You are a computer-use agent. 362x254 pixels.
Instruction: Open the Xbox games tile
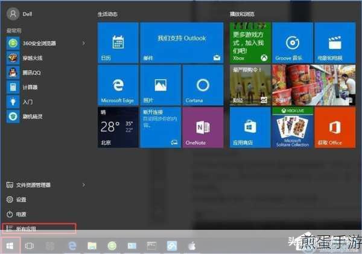coord(250,43)
